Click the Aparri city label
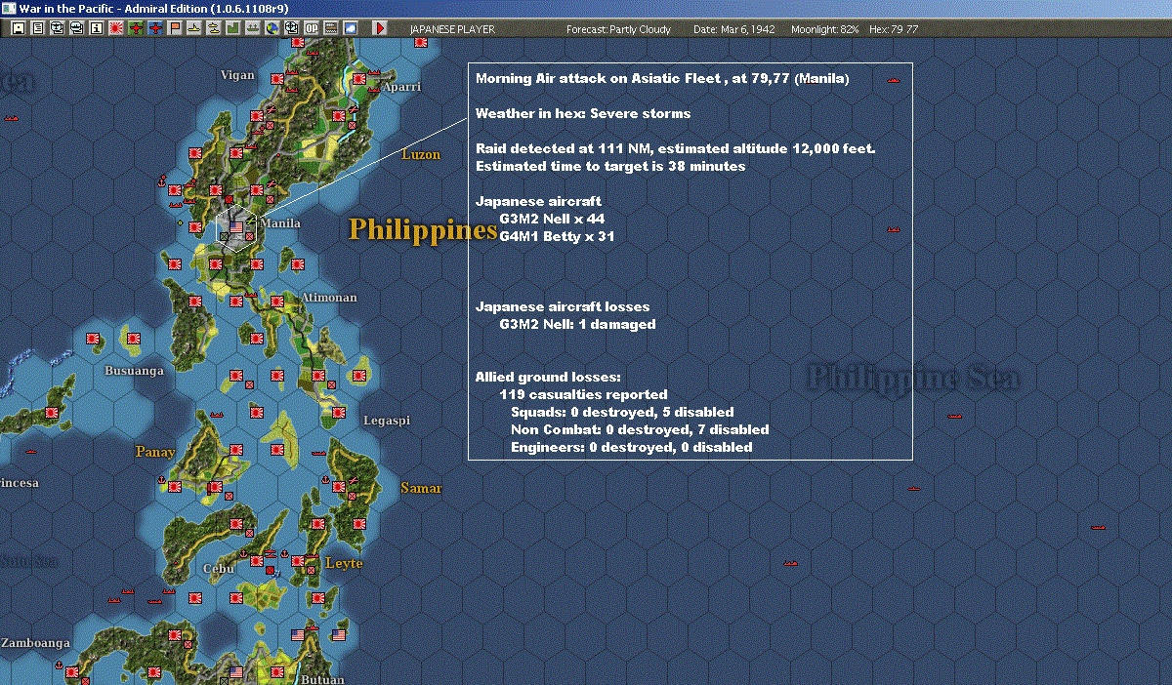Screen dimensions: 1172x685 pyautogui.click(x=402, y=87)
